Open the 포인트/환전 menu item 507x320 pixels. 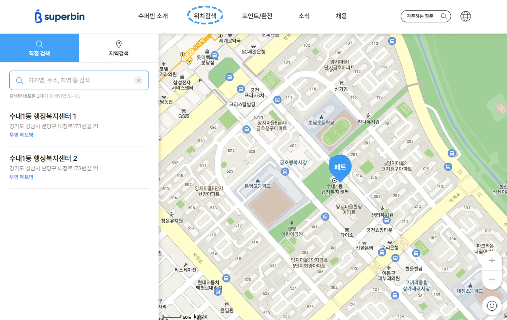click(257, 16)
